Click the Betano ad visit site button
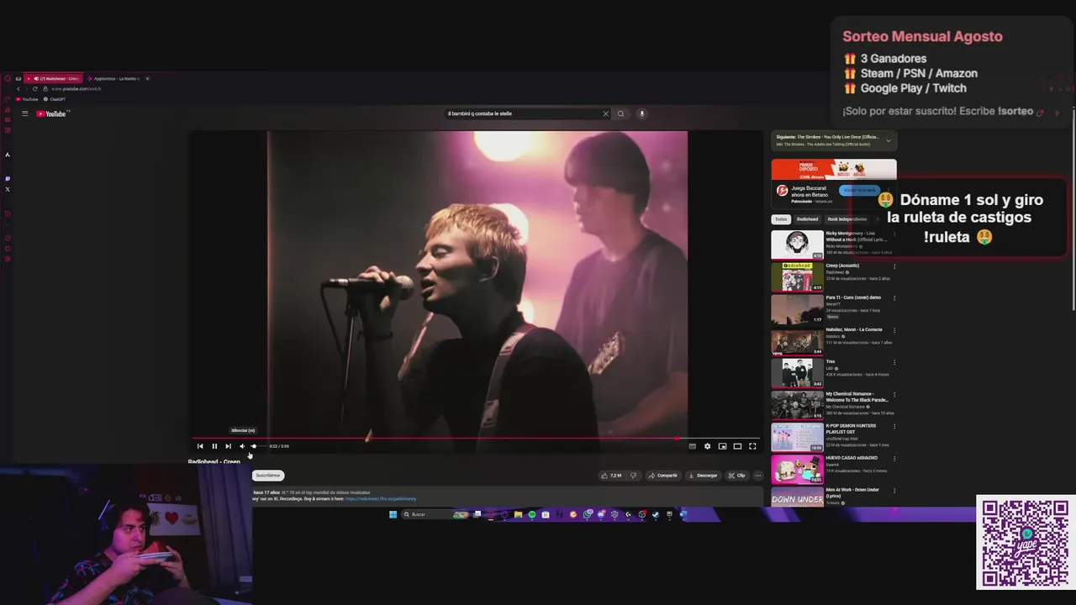 [x=859, y=190]
